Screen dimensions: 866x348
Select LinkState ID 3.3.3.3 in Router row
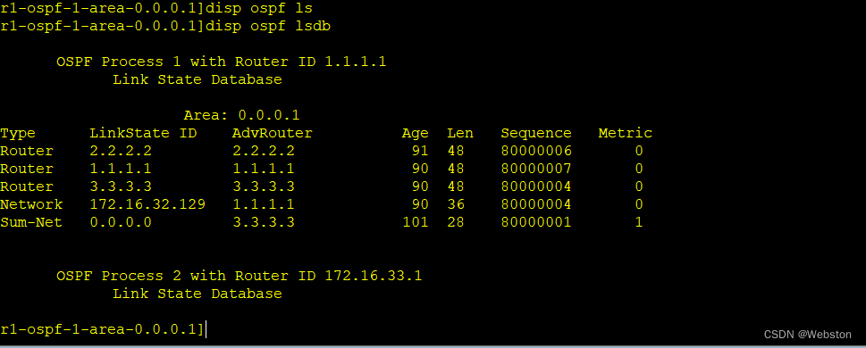121,186
